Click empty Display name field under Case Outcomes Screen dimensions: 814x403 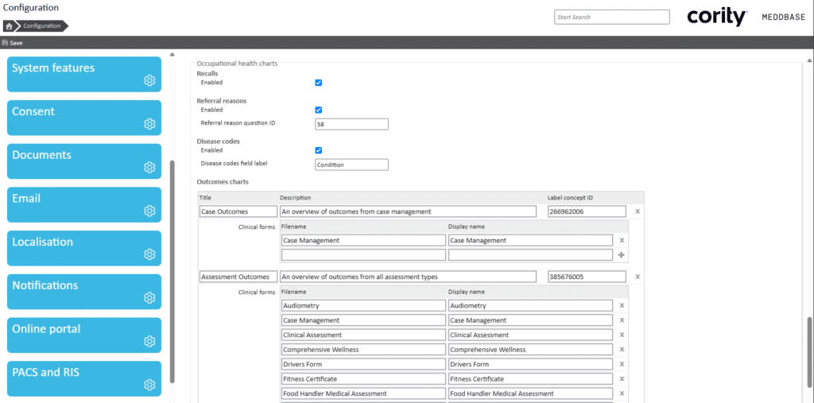coord(530,255)
